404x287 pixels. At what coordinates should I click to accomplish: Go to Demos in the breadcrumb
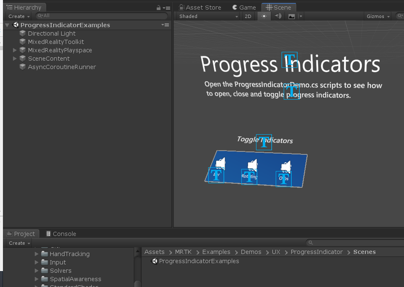[x=251, y=252]
